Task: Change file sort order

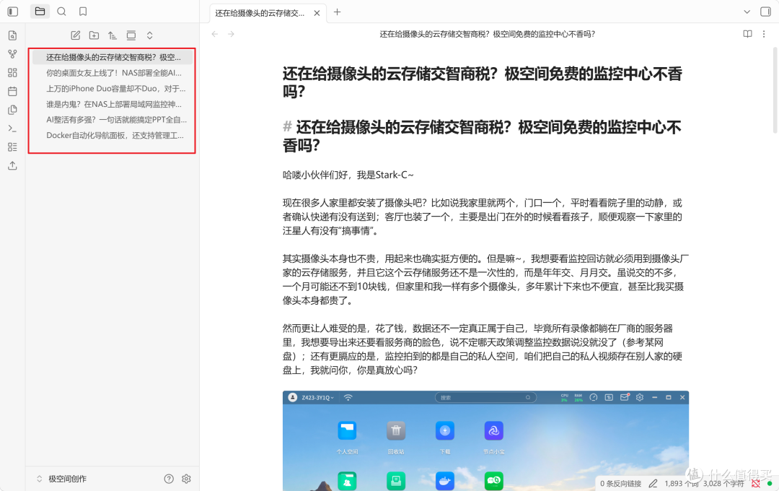Action: [x=113, y=35]
